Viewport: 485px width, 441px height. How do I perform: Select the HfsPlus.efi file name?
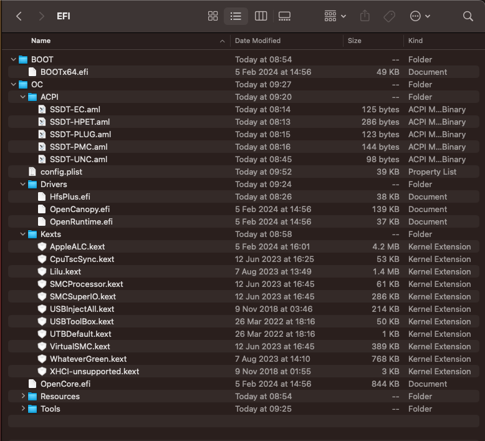click(70, 197)
